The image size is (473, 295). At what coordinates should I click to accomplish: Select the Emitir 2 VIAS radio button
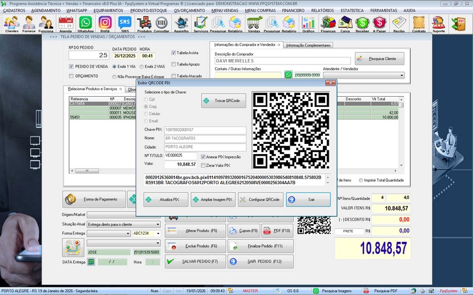pyautogui.click(x=141, y=67)
